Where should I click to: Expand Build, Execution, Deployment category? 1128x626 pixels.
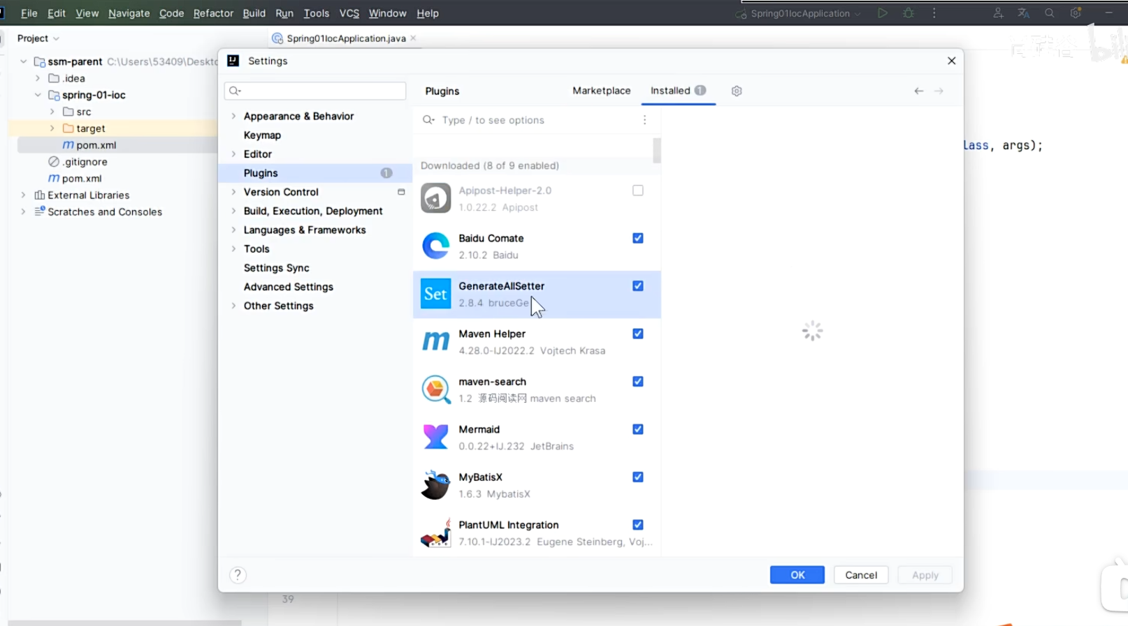click(x=233, y=211)
